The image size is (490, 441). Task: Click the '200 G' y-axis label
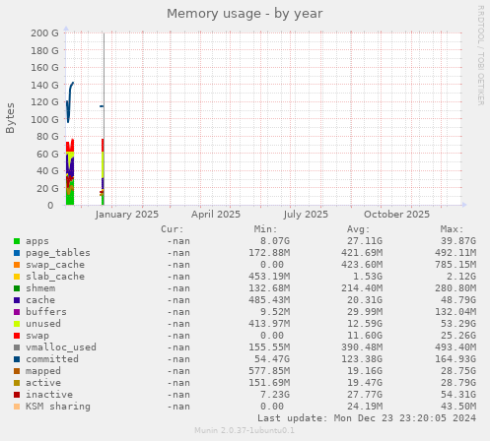click(x=44, y=33)
